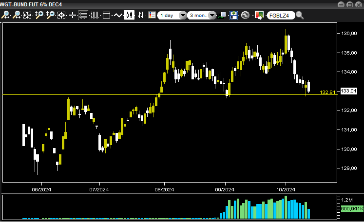Click the compress chart arrows icon
Image resolution: width=364 pixels, height=222 pixels.
pyautogui.click(x=61, y=15)
